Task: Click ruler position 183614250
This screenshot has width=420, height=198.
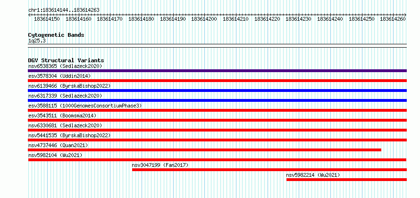Action: pyautogui.click(x=361, y=19)
